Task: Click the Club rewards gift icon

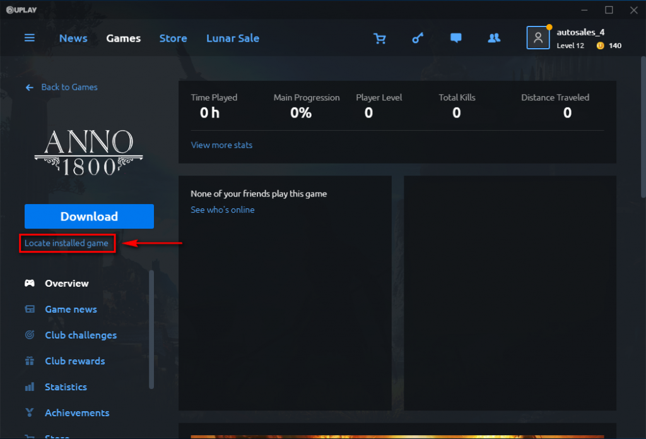Action: point(30,361)
